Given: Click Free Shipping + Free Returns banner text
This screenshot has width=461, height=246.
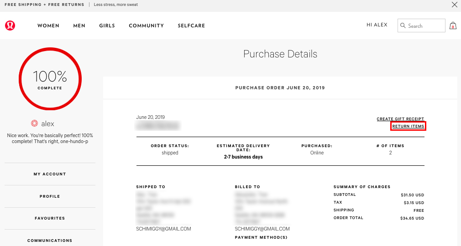Looking at the screenshot, I should pyautogui.click(x=44, y=5).
